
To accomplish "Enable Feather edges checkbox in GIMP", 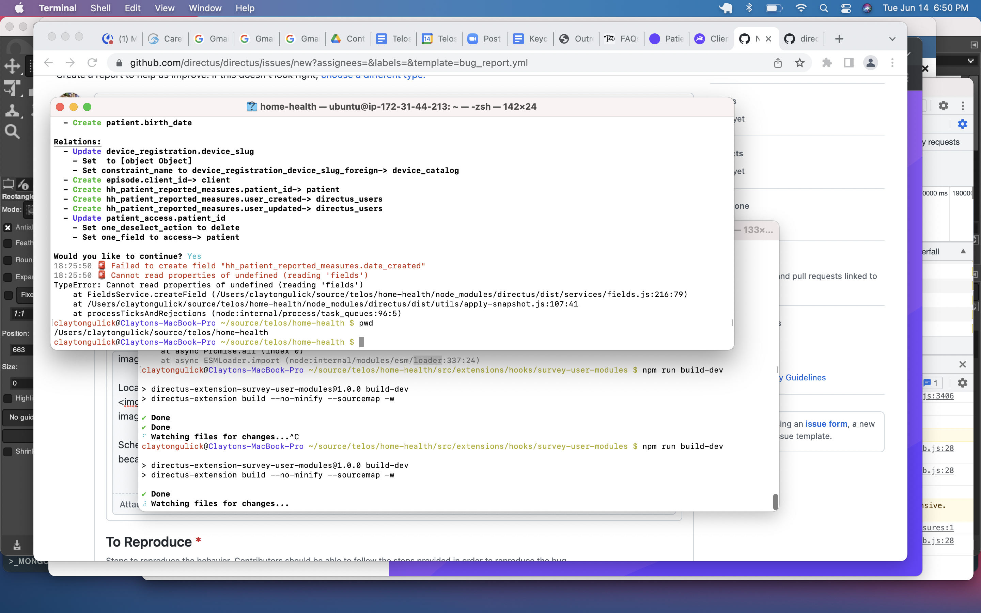I will [8, 243].
